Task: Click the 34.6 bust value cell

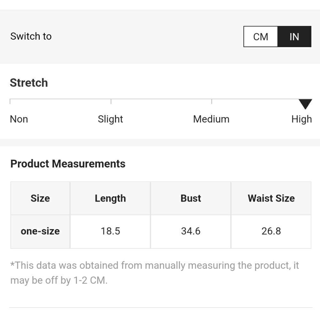Action: coord(191,231)
